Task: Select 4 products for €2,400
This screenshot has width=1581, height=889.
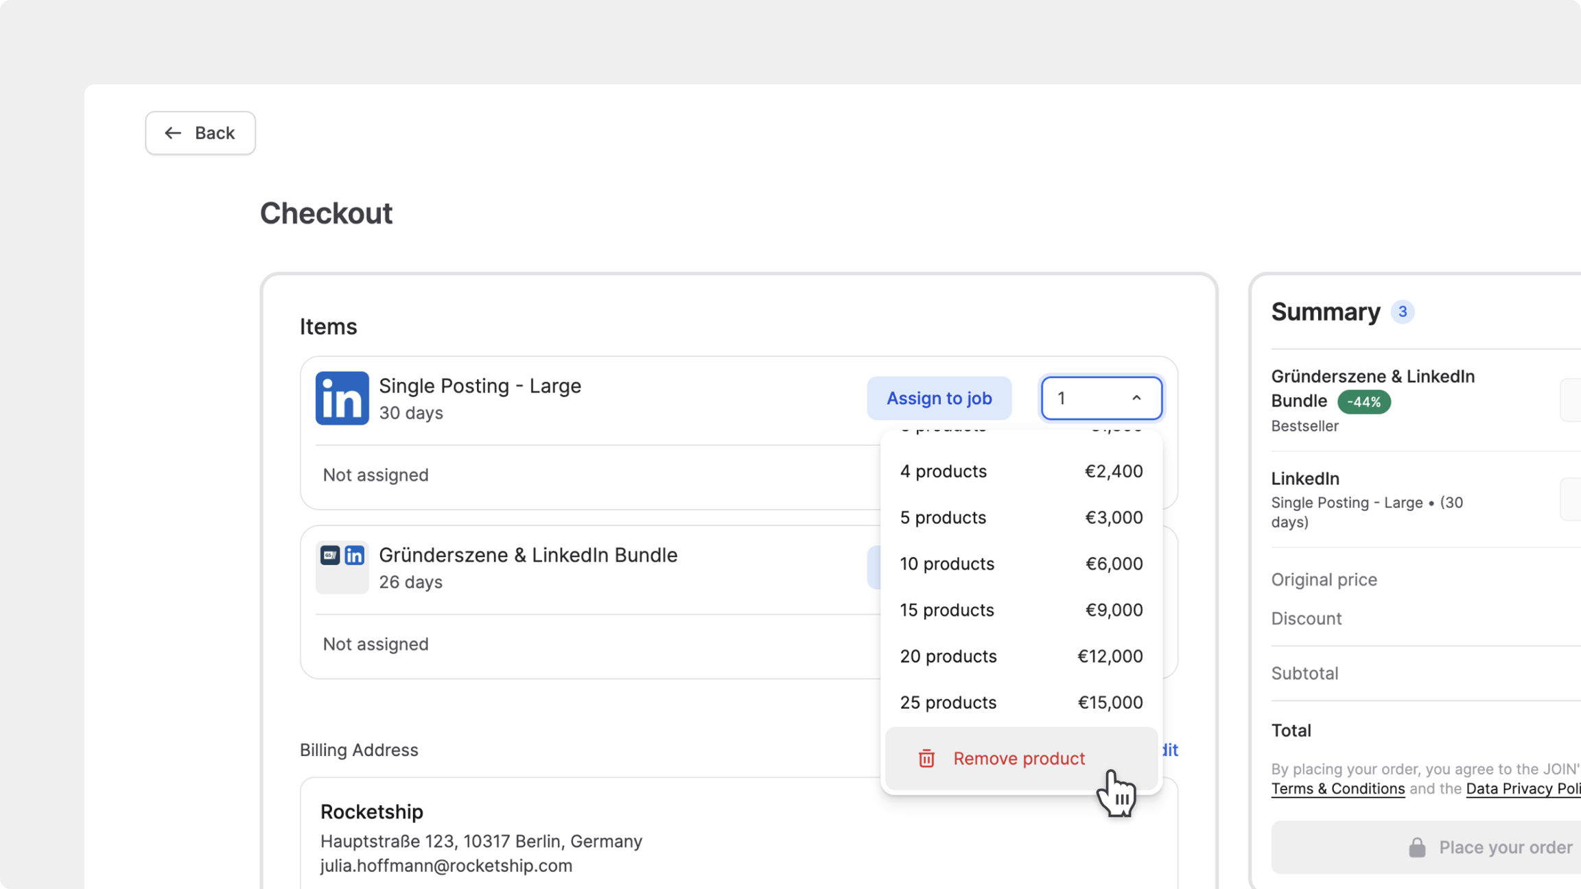Action: tap(1021, 471)
